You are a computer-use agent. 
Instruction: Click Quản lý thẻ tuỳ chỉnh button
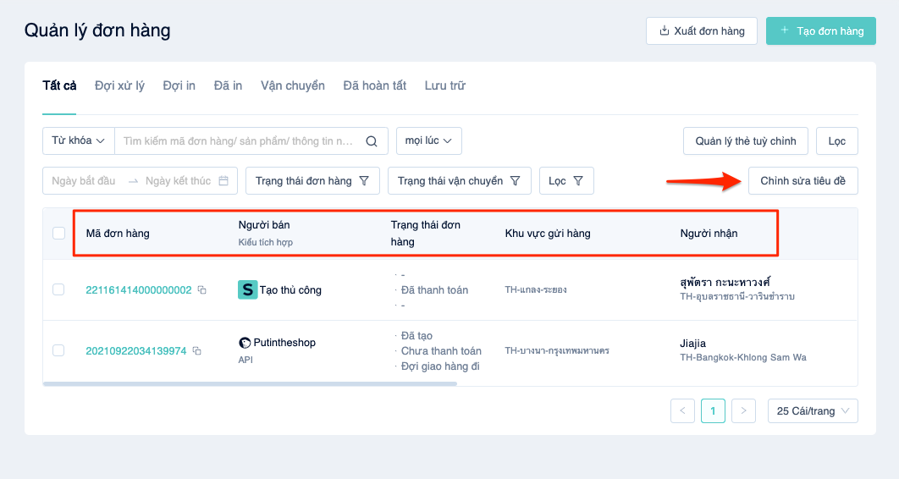(745, 141)
